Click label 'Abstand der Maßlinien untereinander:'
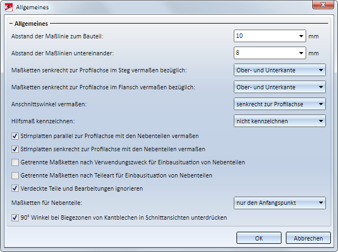 [x=63, y=53]
